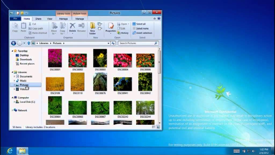Viewport: 275px width, 155px height.
Task: Open the Easy access dropdown icon
Action: pos(100,28)
